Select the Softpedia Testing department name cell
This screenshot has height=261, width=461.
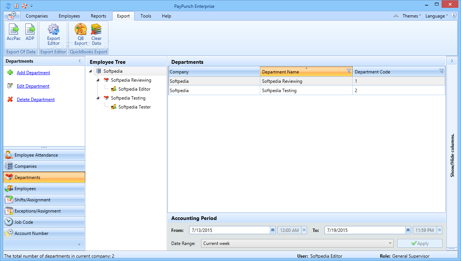(x=306, y=91)
